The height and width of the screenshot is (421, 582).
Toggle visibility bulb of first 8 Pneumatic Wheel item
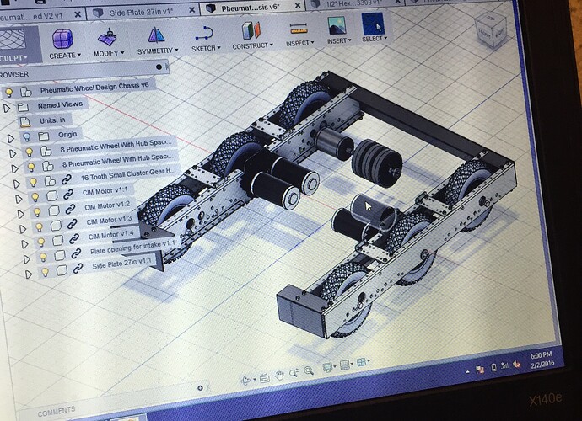click(x=29, y=152)
